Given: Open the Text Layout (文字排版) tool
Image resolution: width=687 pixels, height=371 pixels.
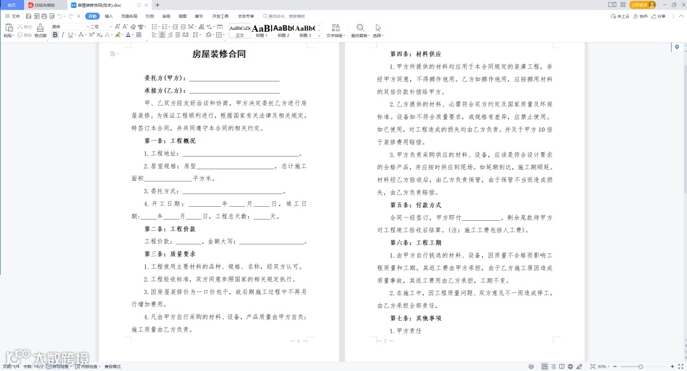Looking at the screenshot, I should (x=335, y=31).
